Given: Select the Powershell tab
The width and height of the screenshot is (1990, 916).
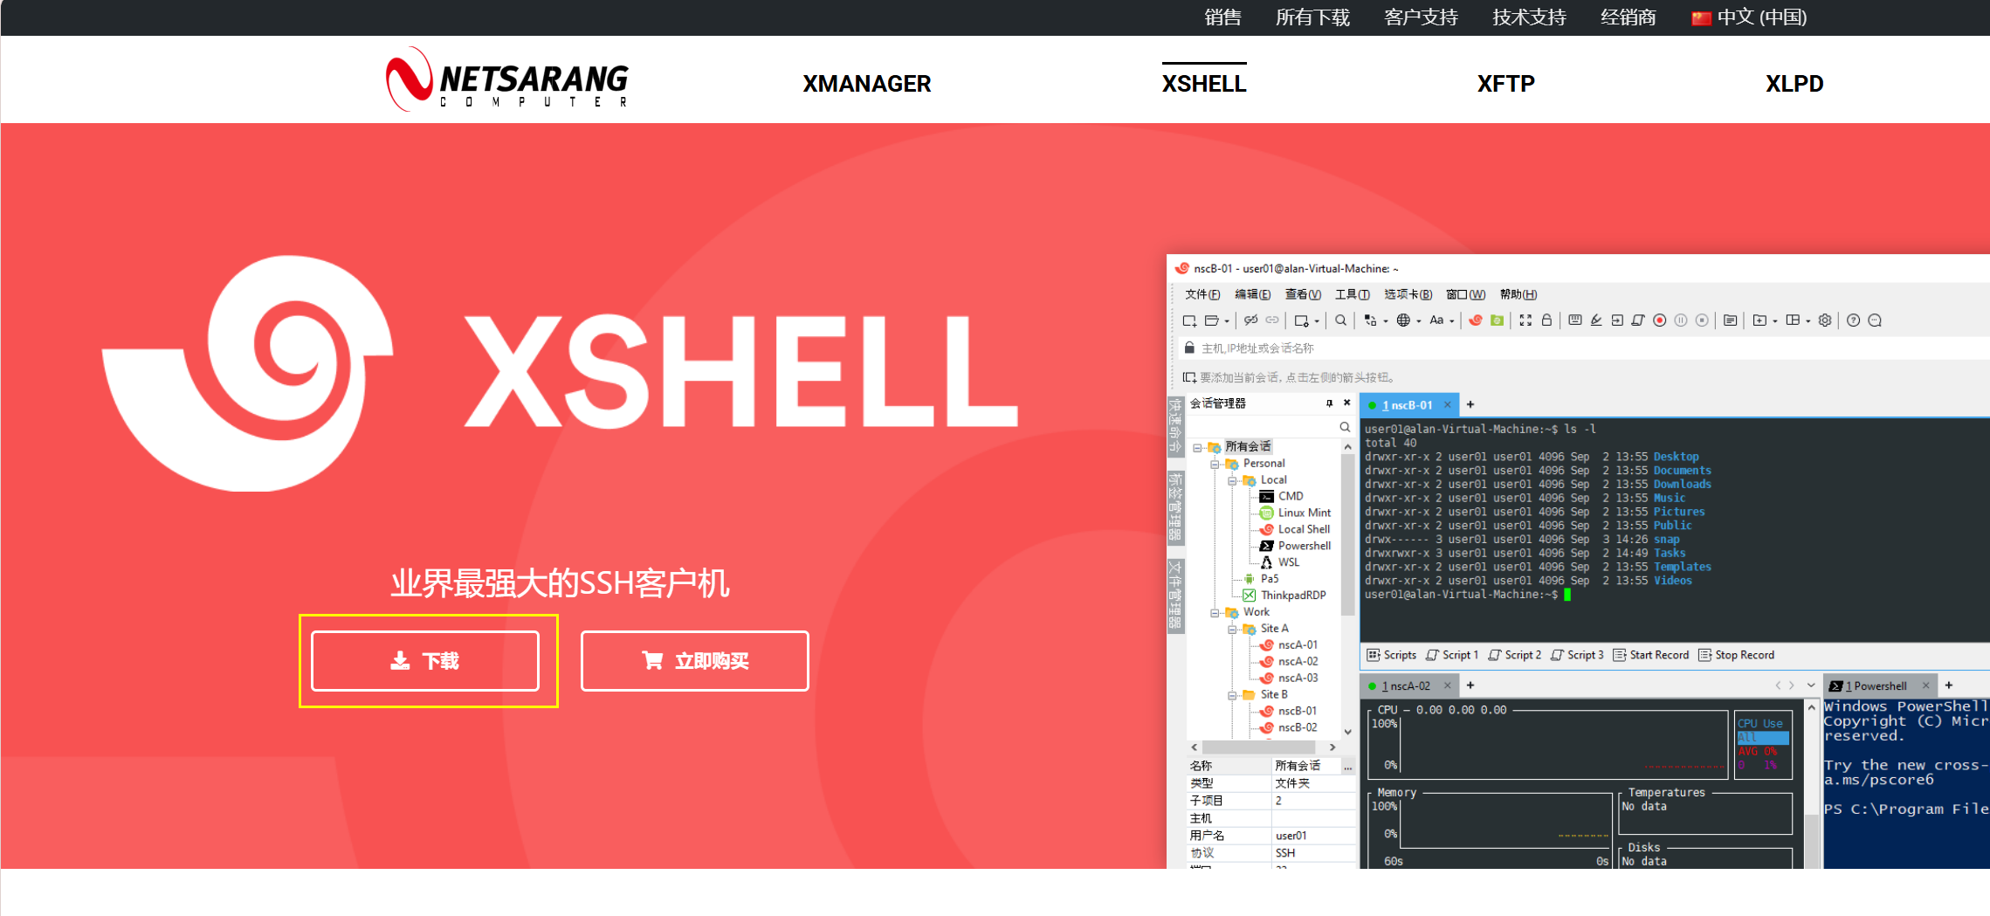Looking at the screenshot, I should point(1878,685).
